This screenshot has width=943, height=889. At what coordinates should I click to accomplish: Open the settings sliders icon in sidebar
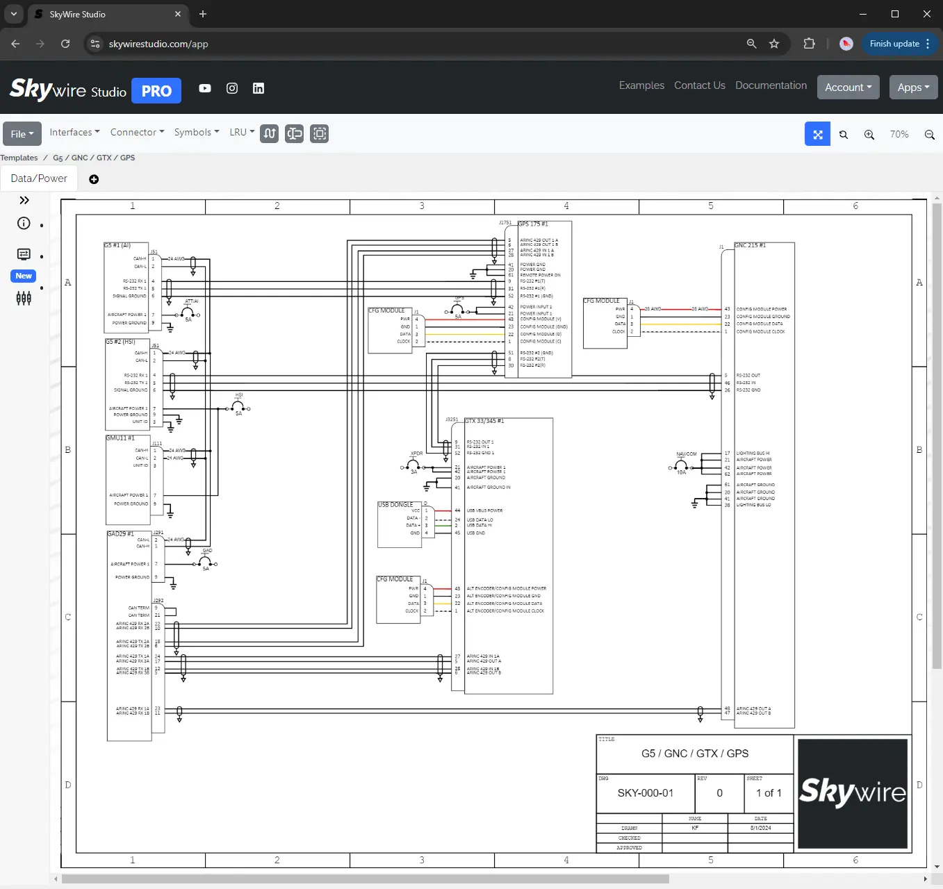click(24, 298)
